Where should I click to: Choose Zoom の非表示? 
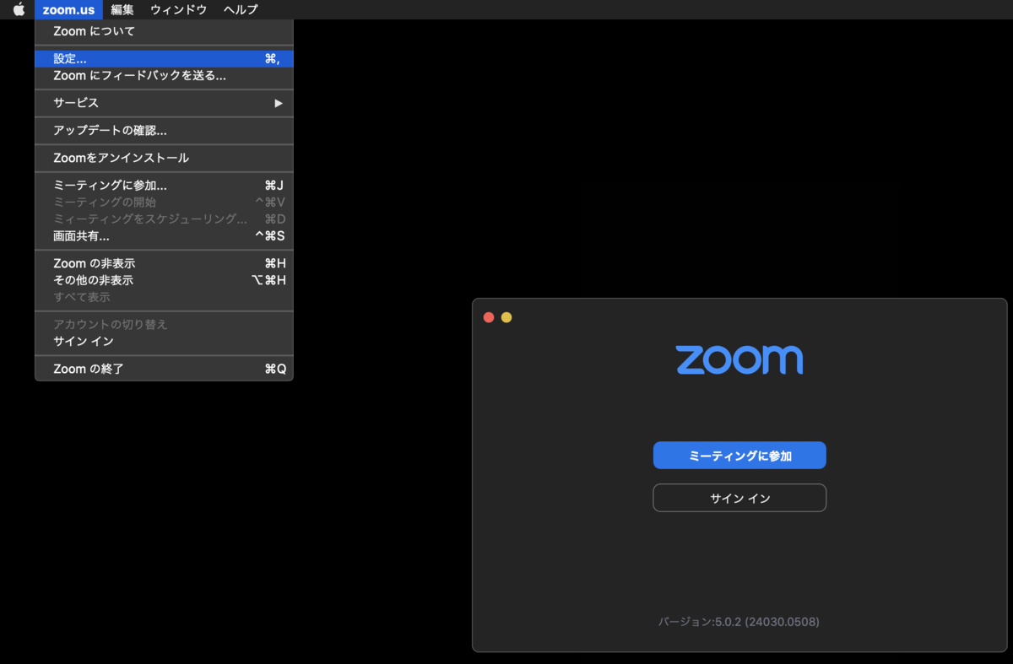point(164,263)
